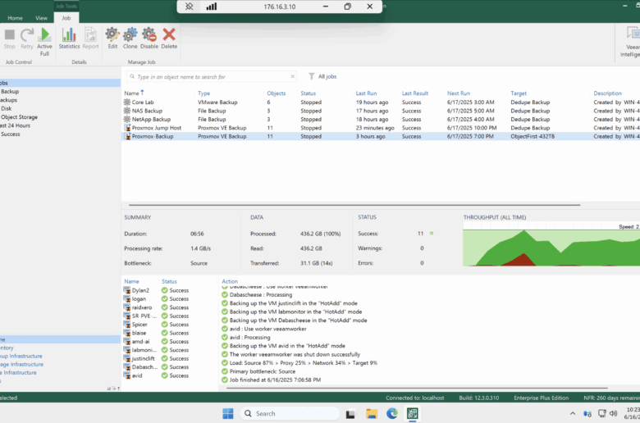Type in the job search field
Image resolution: width=640 pixels, height=423 pixels.
point(212,77)
